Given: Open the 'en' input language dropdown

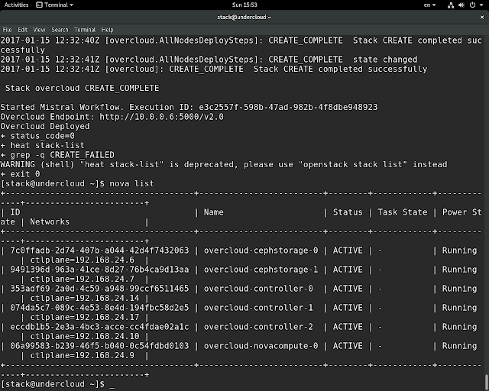Looking at the screenshot, I should point(429,5).
